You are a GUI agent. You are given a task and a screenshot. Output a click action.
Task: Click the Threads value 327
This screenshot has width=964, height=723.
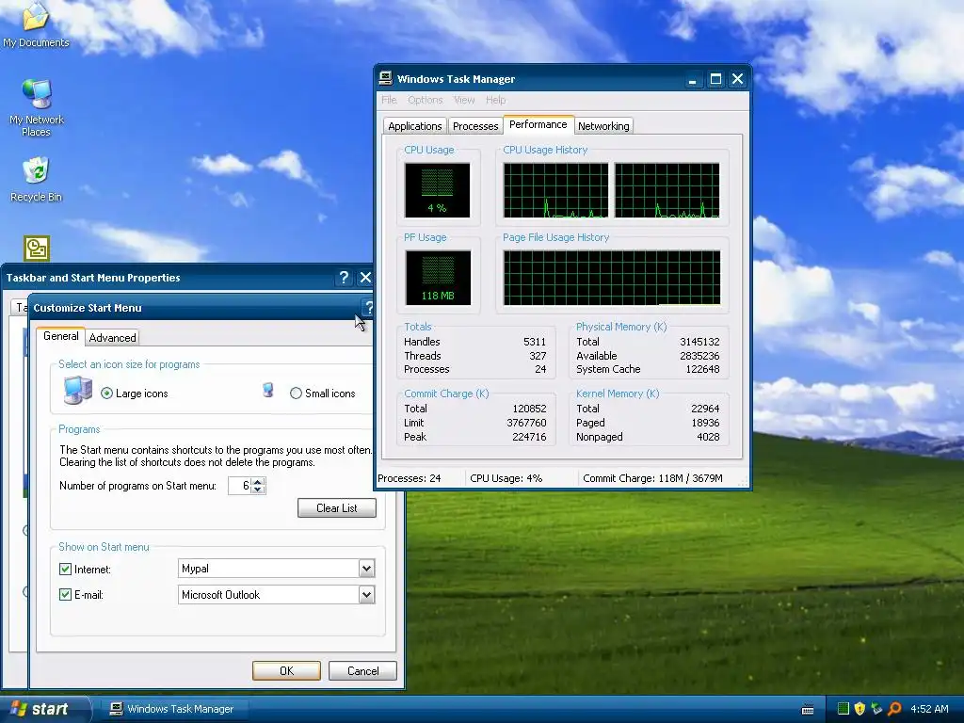[538, 355]
